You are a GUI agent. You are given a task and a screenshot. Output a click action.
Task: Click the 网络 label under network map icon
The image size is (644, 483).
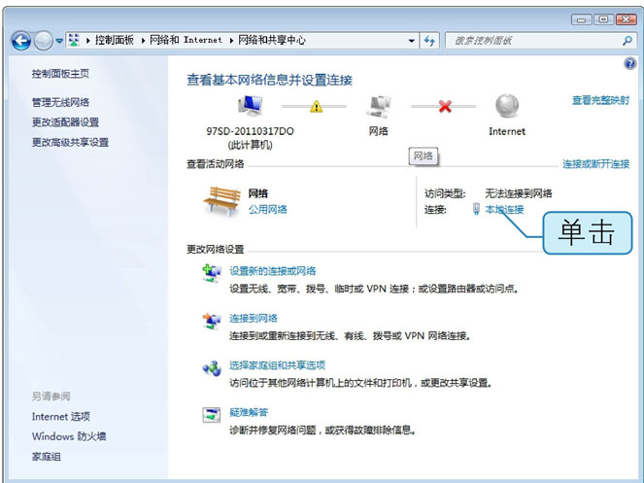(x=378, y=131)
